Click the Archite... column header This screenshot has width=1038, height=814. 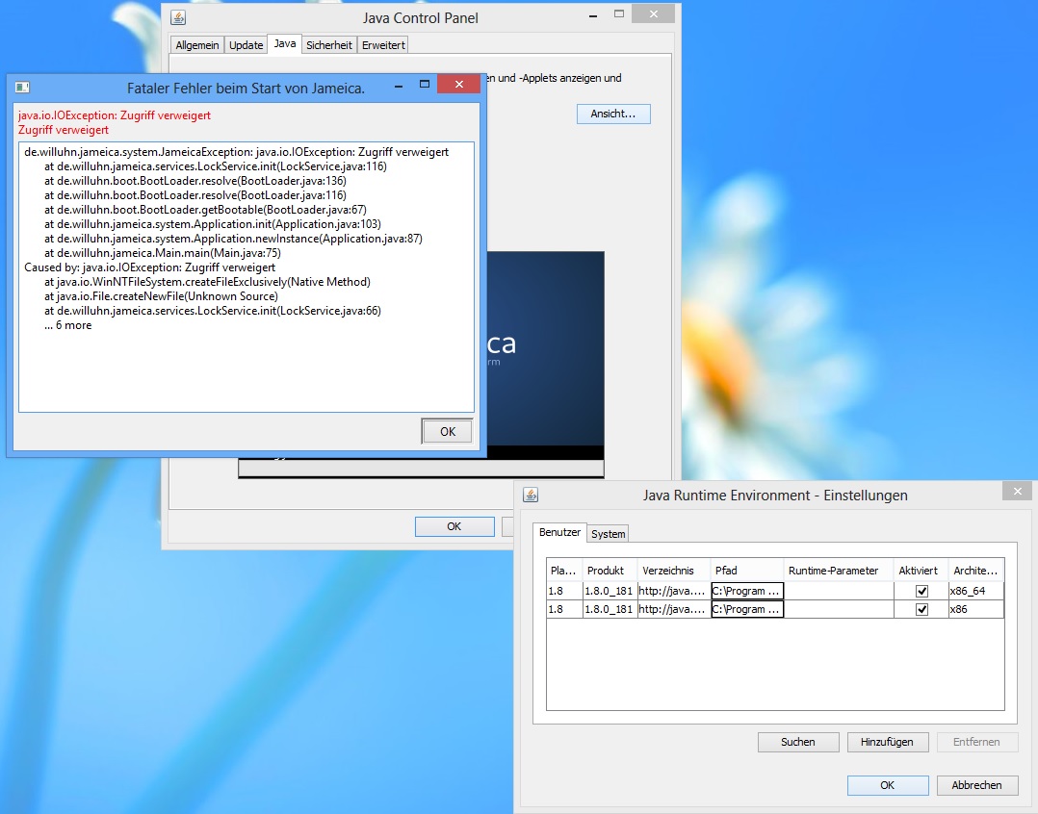click(x=975, y=571)
